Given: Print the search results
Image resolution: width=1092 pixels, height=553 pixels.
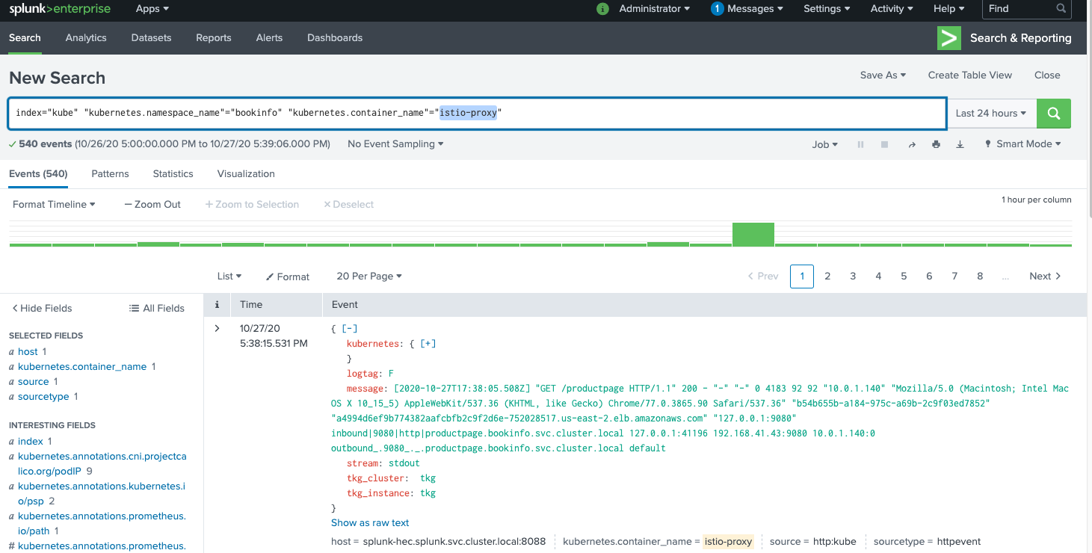Looking at the screenshot, I should coord(936,144).
